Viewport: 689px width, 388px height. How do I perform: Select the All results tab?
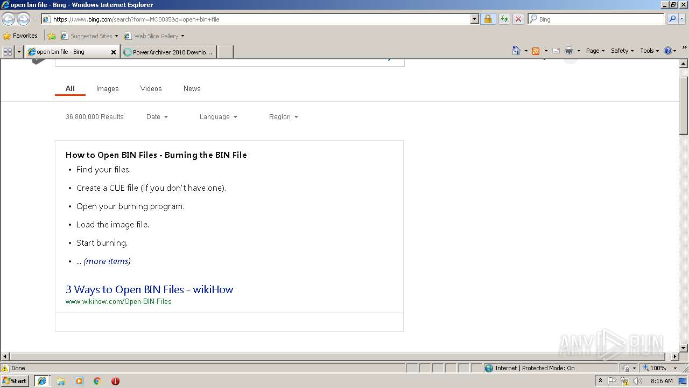pyautogui.click(x=70, y=88)
